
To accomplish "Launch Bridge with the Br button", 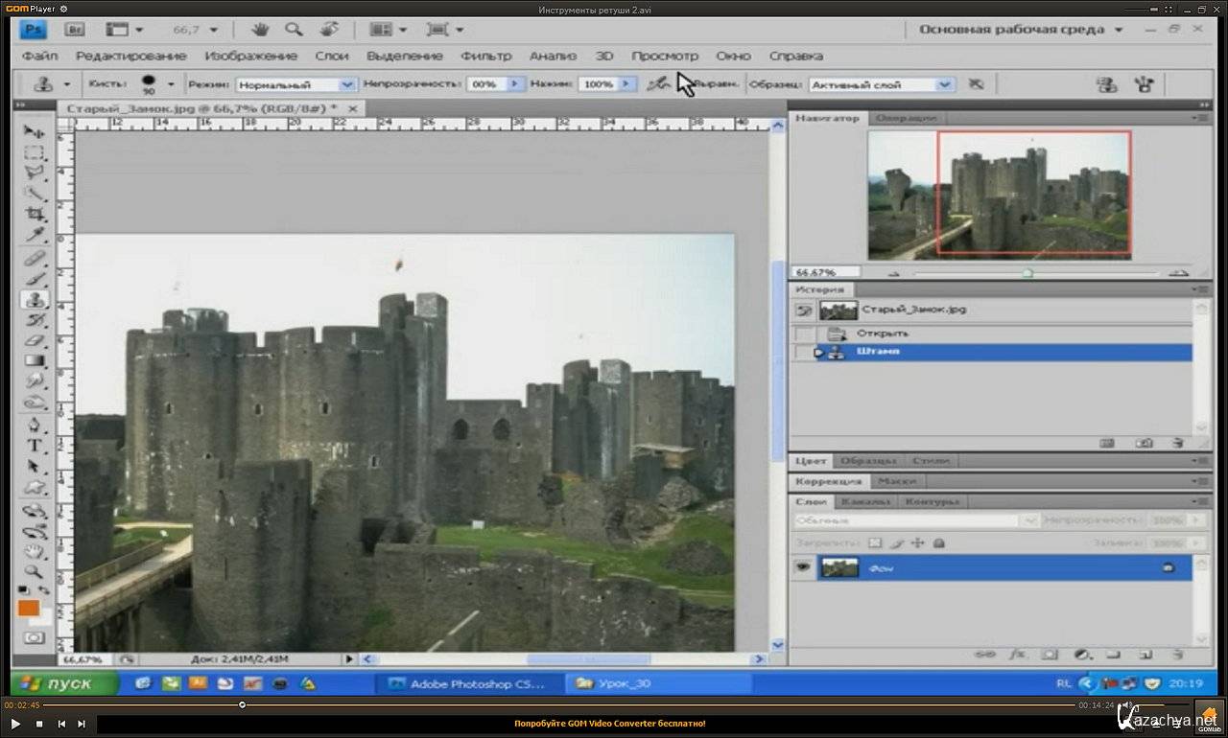I will coord(76,30).
